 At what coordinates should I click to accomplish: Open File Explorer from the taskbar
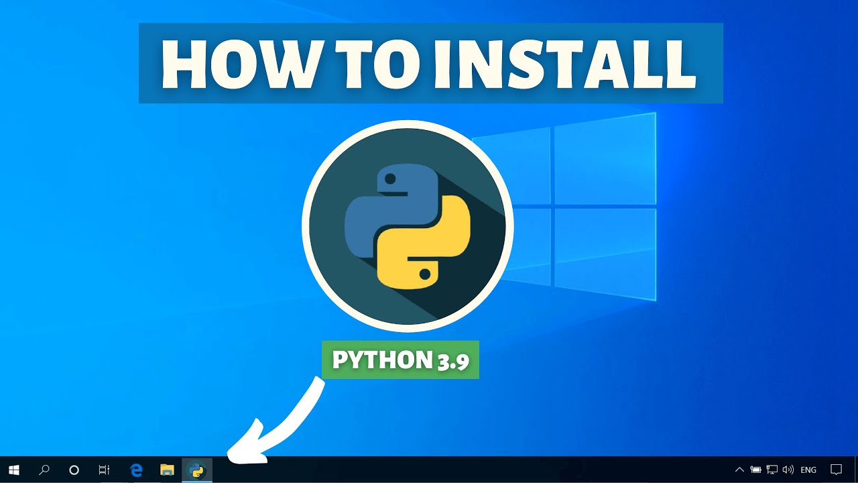click(x=167, y=470)
